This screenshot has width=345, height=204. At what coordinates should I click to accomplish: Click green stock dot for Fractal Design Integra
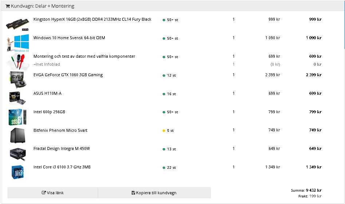click(164, 149)
